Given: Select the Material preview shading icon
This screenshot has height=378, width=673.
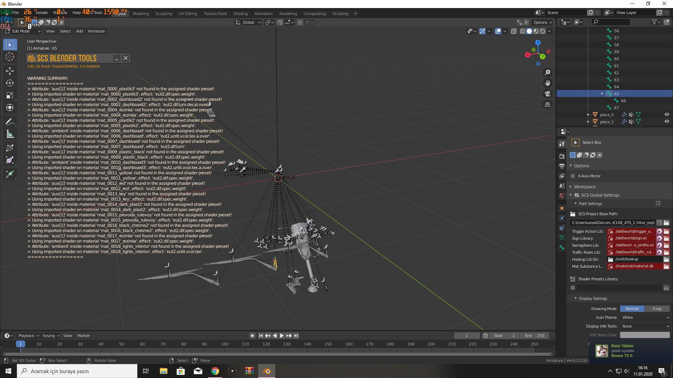Looking at the screenshot, I should click(536, 31).
